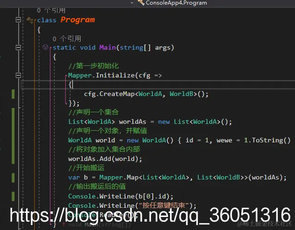This screenshot has height=230, width=295.
Task: Click the comment '//将对象加入集合内部'
Action: (104, 149)
